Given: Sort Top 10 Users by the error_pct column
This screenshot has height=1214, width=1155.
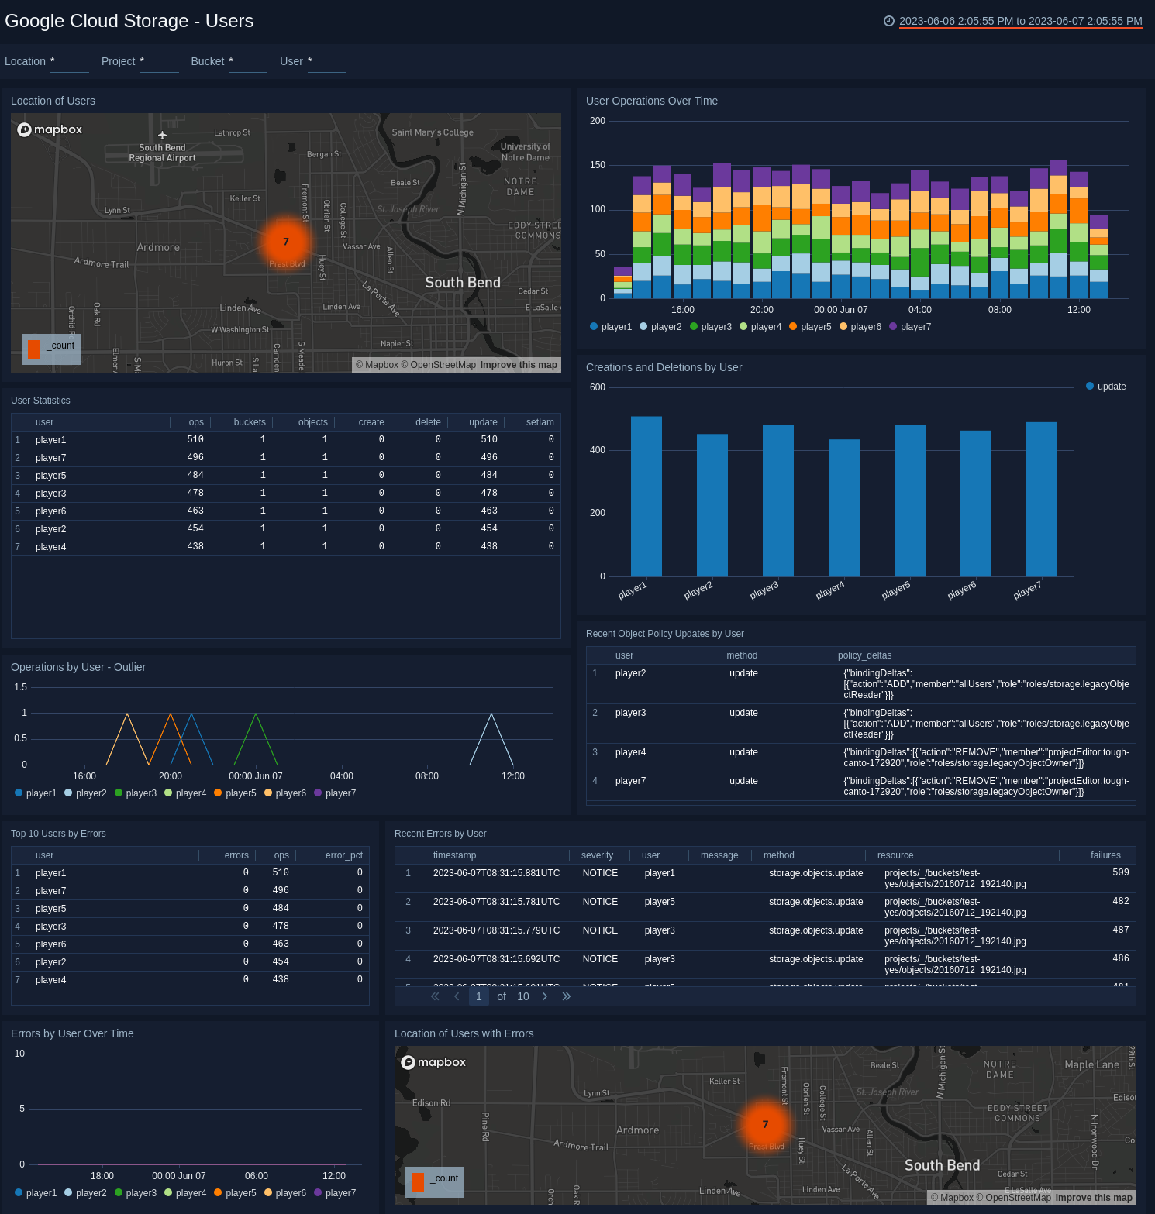Looking at the screenshot, I should [344, 855].
